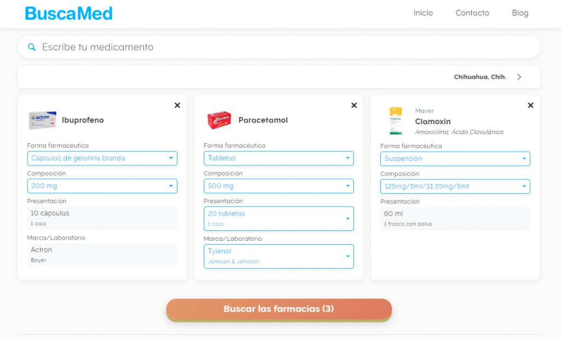Open the location chevron next to Chihuahua
Image resolution: width=561 pixels, height=341 pixels.
[519, 77]
